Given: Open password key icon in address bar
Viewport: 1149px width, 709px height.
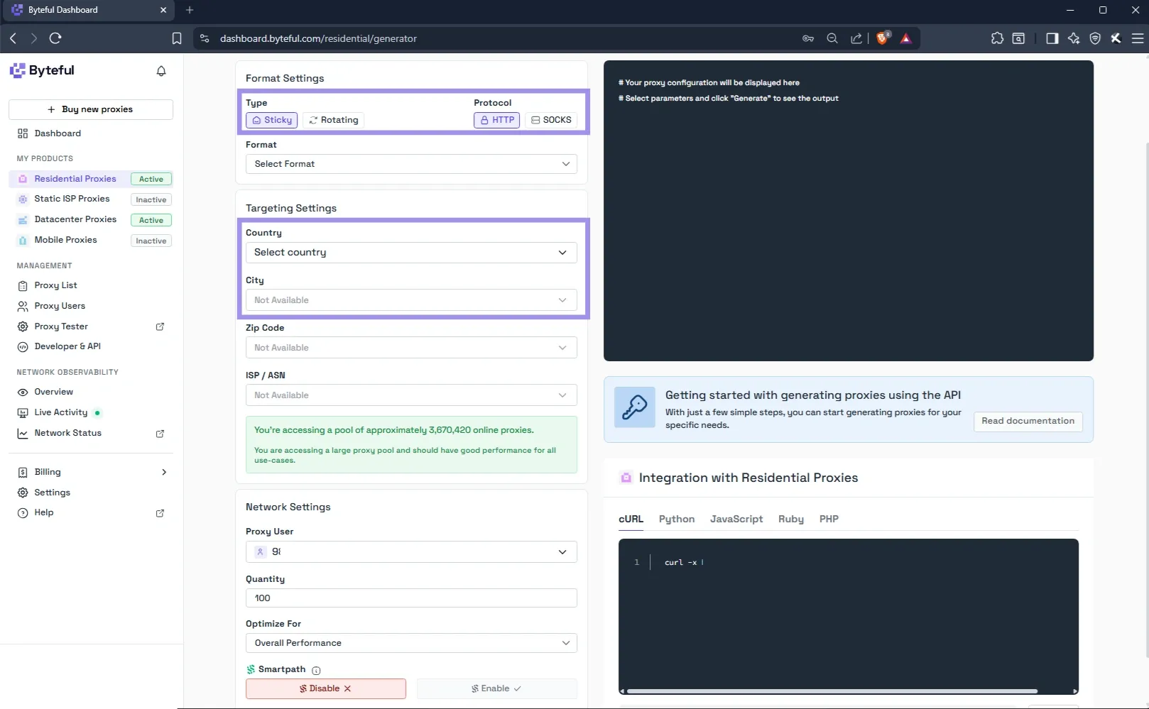Looking at the screenshot, I should coord(808,38).
